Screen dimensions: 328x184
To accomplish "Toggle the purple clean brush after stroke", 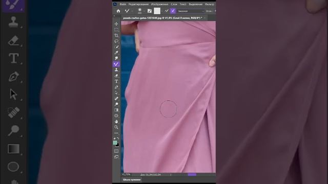I will pos(173,11).
